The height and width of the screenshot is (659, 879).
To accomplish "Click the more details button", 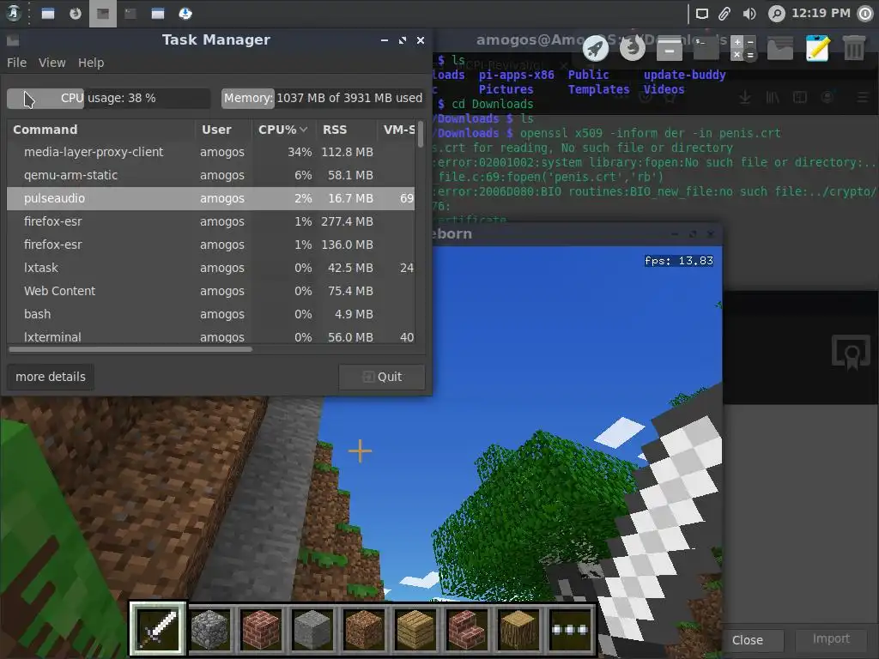I will (x=51, y=377).
